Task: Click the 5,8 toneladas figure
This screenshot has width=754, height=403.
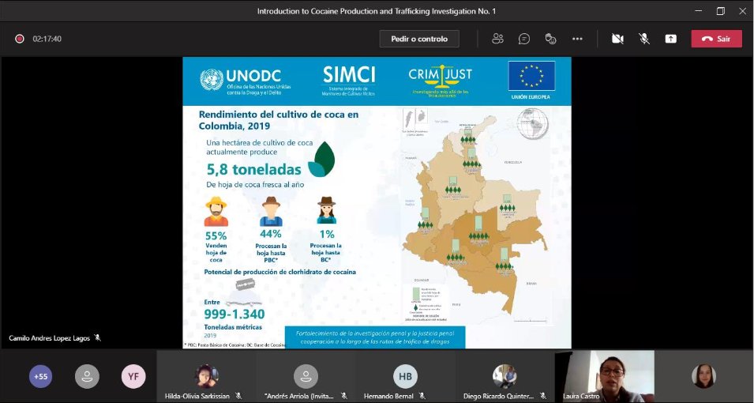Action: (254, 169)
